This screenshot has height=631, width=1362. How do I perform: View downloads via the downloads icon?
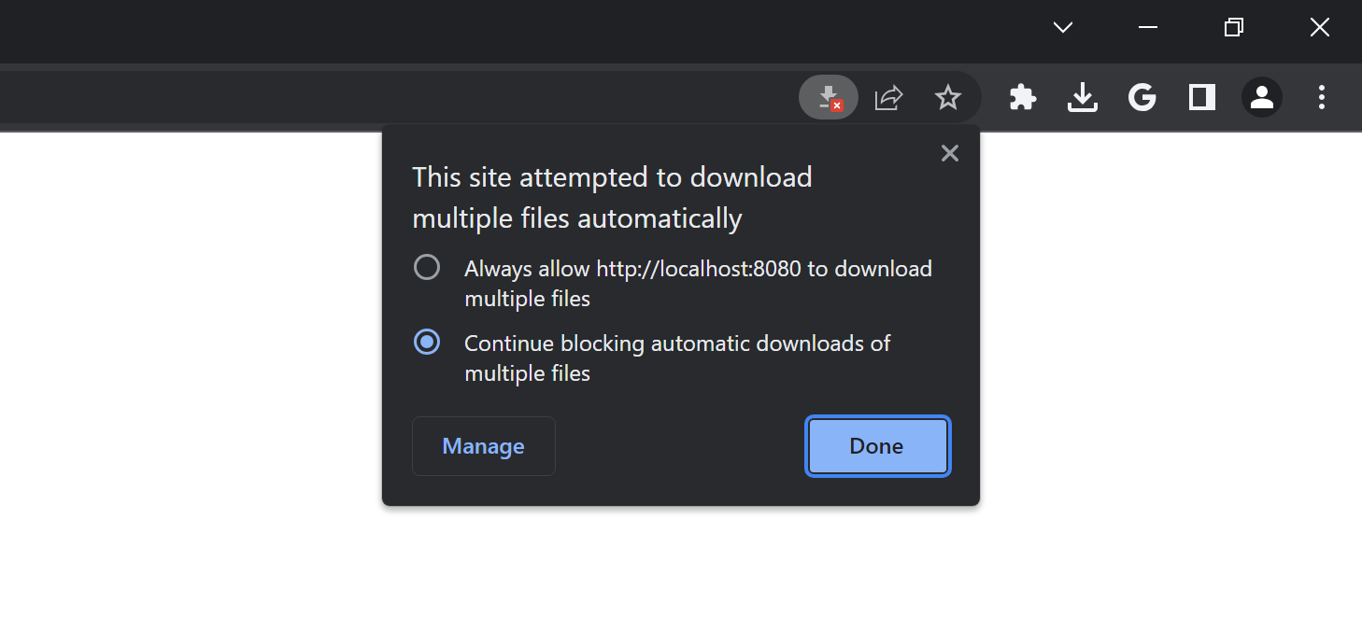(1082, 97)
